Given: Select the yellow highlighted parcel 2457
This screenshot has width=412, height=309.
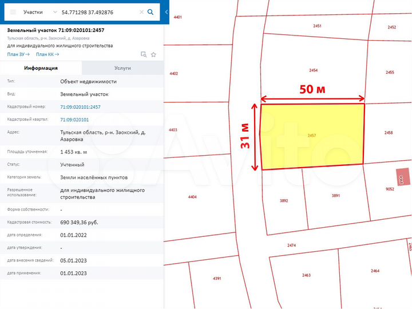Looking at the screenshot, I should click(312, 136).
